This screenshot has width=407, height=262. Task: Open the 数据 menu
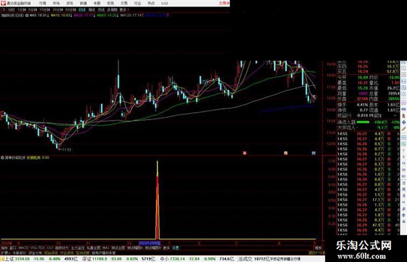click(x=83, y=3)
